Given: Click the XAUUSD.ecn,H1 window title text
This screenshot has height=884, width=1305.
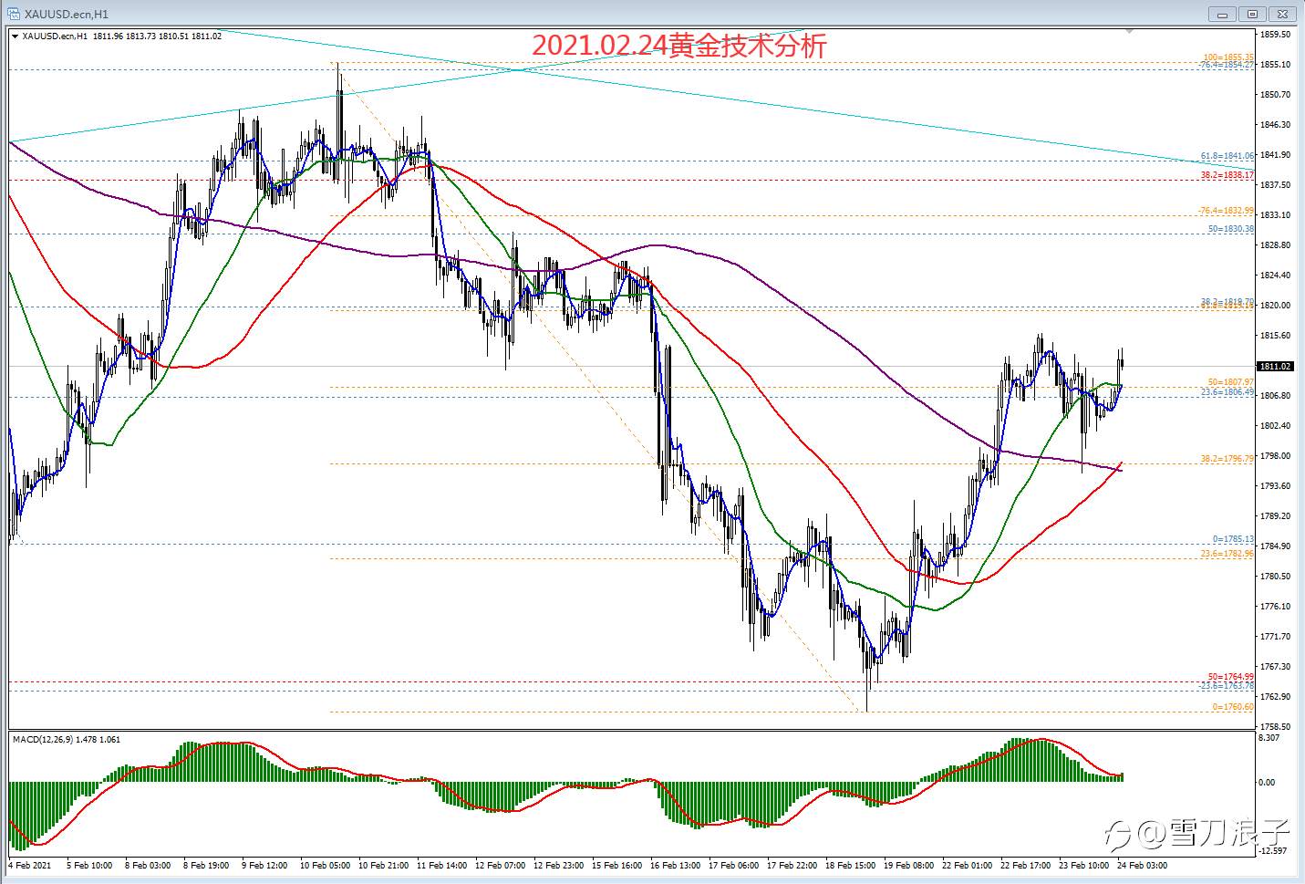Looking at the screenshot, I should (65, 14).
